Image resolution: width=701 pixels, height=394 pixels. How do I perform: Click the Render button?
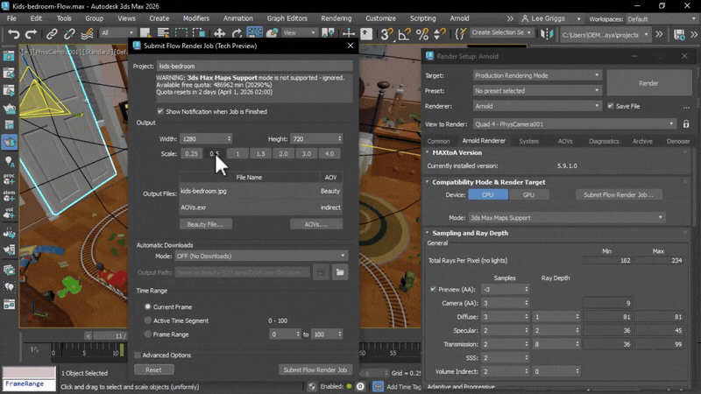click(648, 83)
